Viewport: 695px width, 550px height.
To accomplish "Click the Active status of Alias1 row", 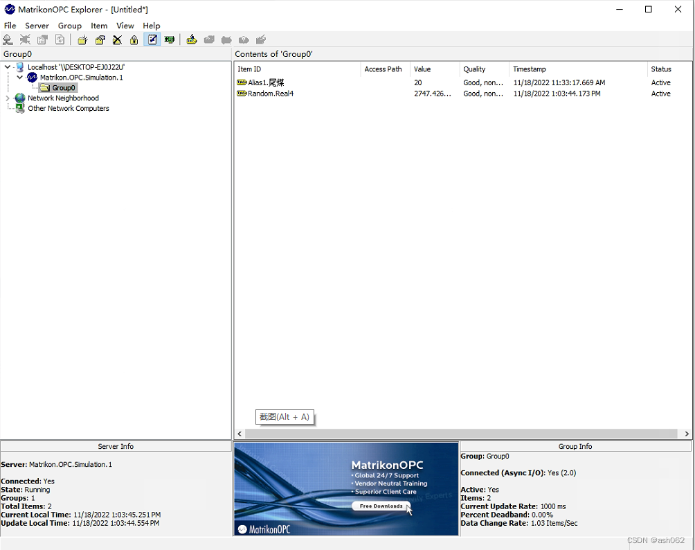I will click(x=660, y=82).
